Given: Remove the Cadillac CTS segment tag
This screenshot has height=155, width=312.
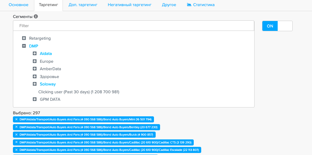Looking at the screenshot, I should point(16,142).
